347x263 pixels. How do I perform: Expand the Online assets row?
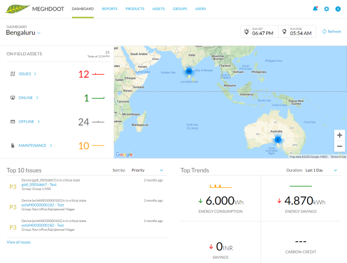pos(37,97)
